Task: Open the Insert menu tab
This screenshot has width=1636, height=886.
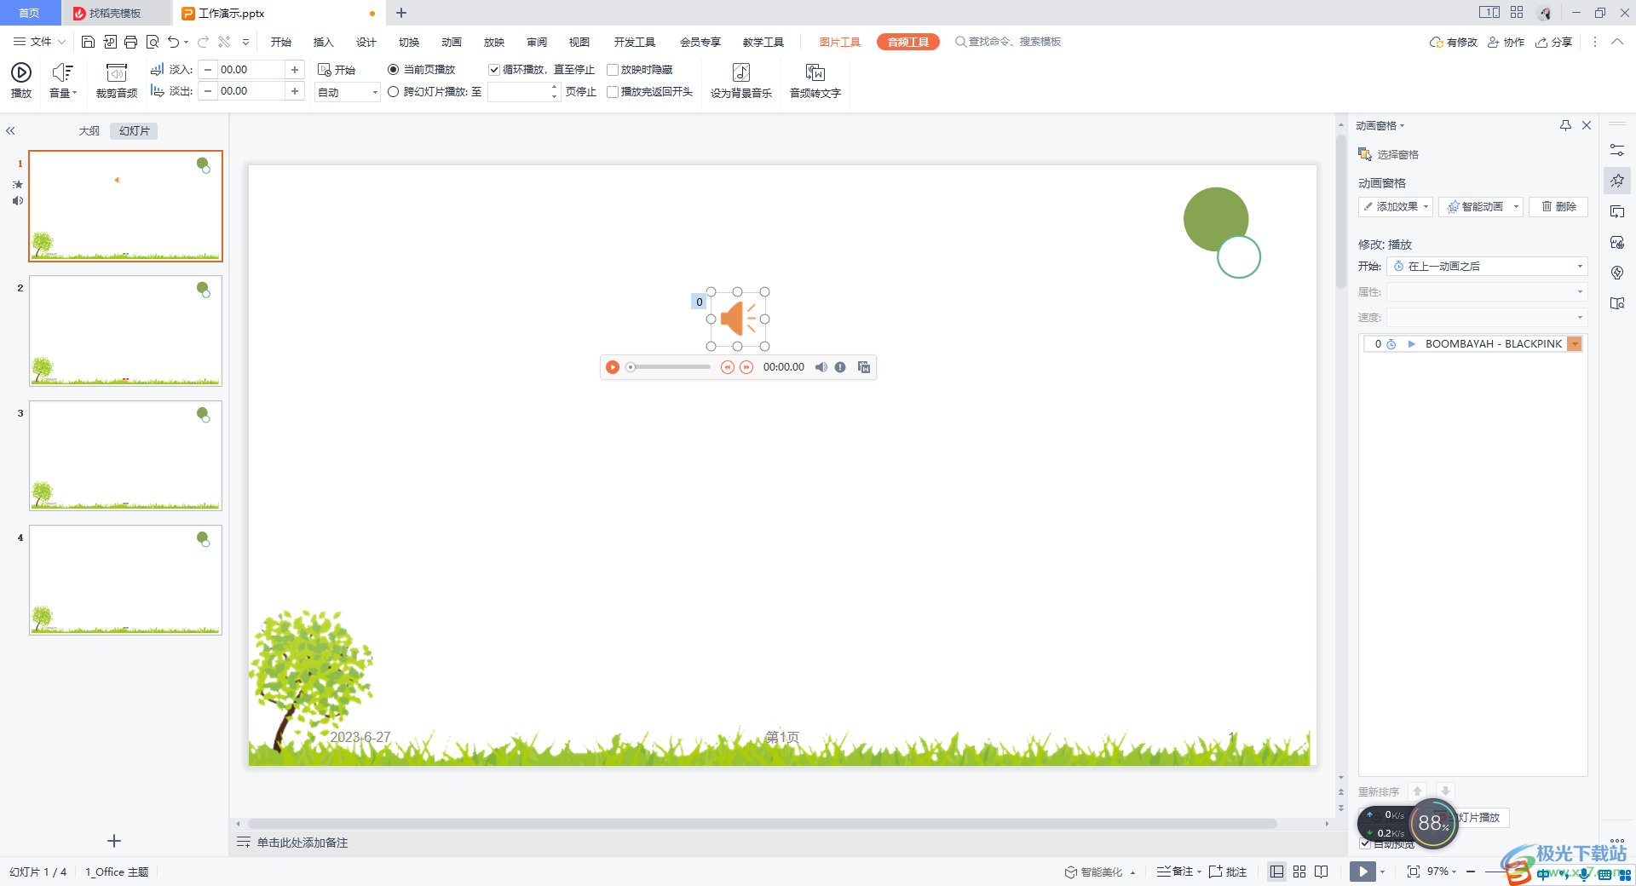Action: click(x=324, y=42)
